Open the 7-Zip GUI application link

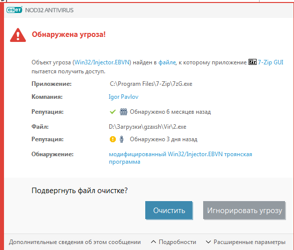point(271,62)
